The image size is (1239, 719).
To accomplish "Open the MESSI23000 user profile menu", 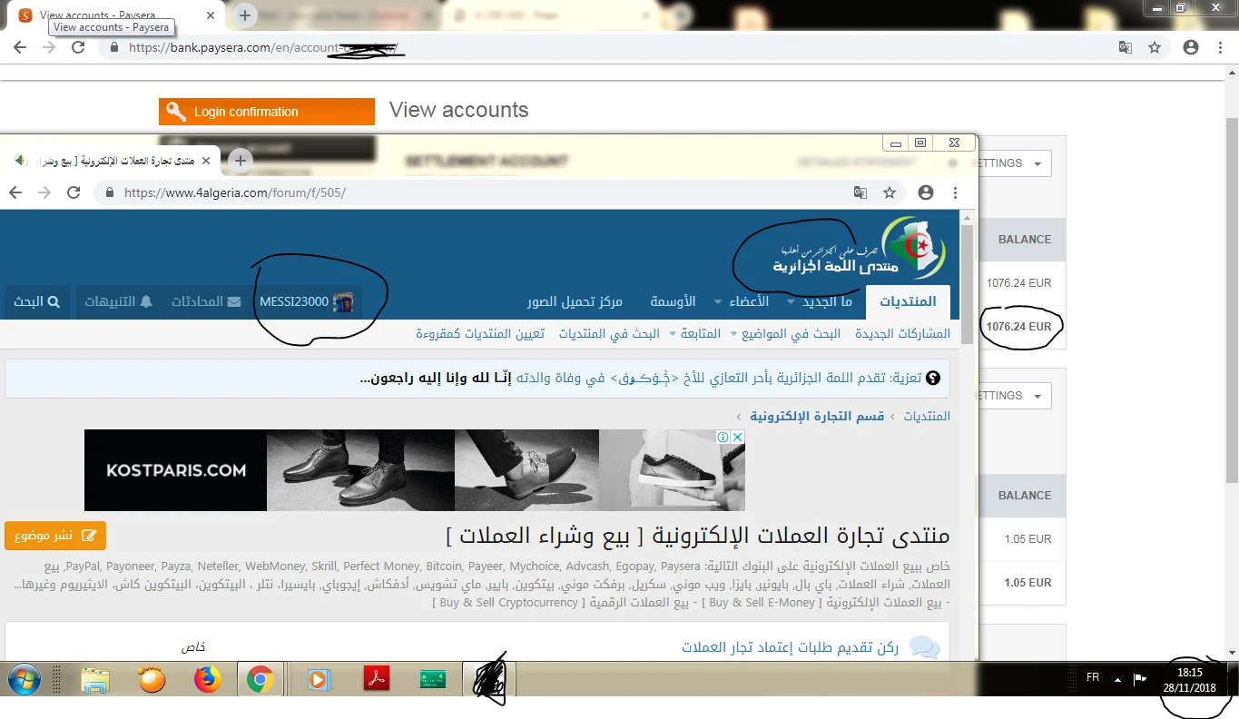I will pyautogui.click(x=306, y=301).
